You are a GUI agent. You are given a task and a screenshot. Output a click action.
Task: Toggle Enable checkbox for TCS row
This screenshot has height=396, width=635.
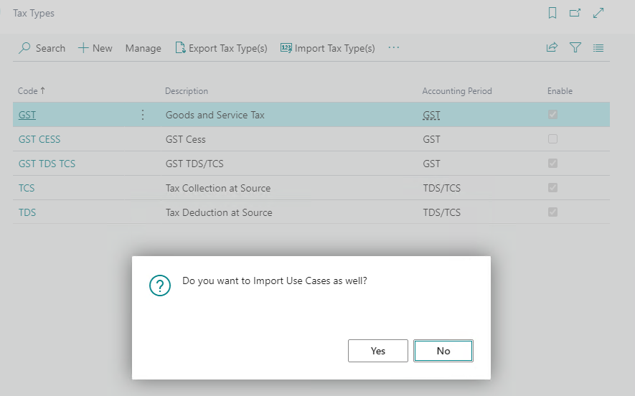click(x=552, y=188)
